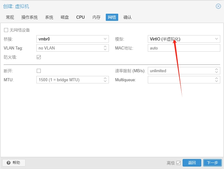Close the Create Virtual Machine dialog

pos(218,6)
